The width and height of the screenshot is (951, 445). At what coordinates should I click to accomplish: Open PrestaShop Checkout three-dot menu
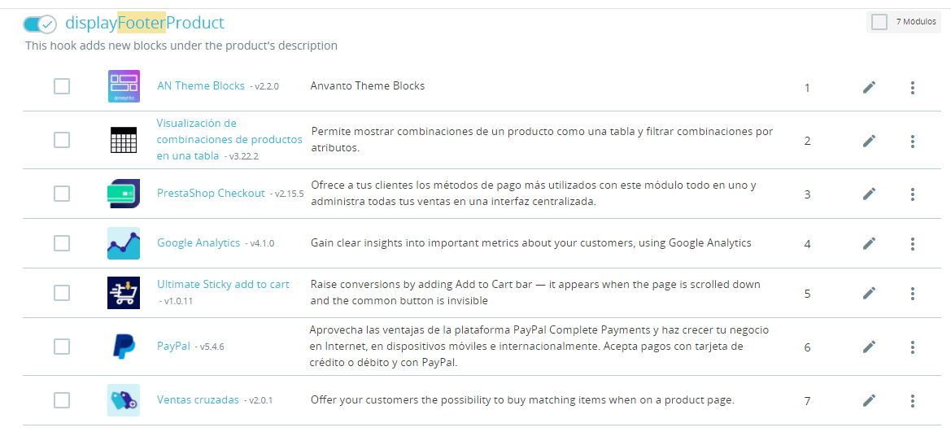click(x=912, y=194)
